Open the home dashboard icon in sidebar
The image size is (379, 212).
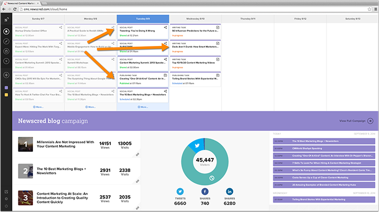(x=6, y=31)
